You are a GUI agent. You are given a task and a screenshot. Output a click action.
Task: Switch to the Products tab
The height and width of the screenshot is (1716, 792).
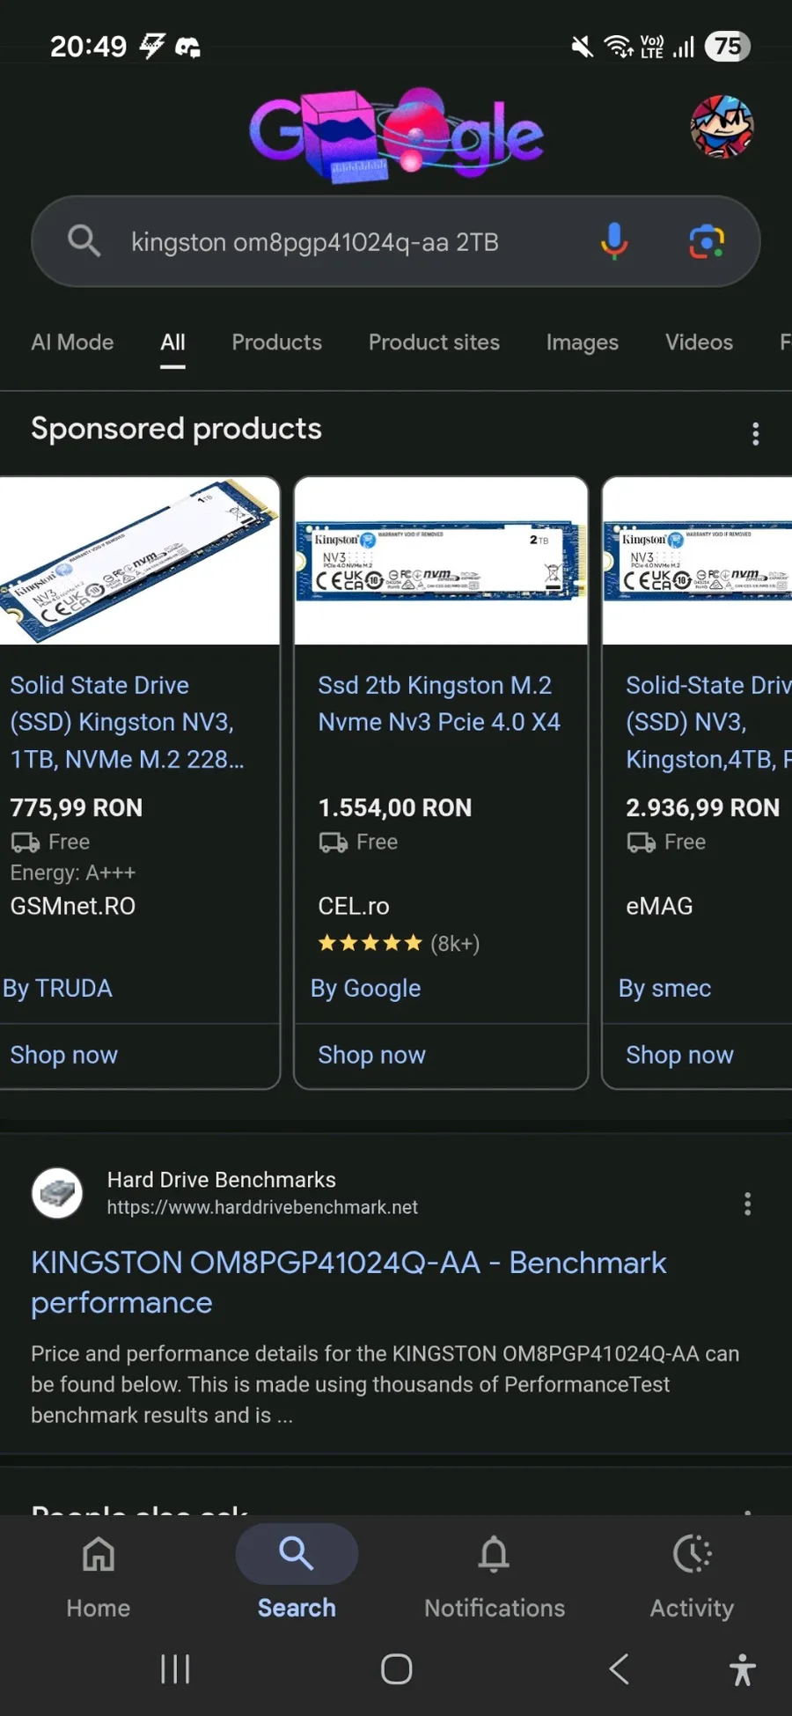click(x=276, y=342)
